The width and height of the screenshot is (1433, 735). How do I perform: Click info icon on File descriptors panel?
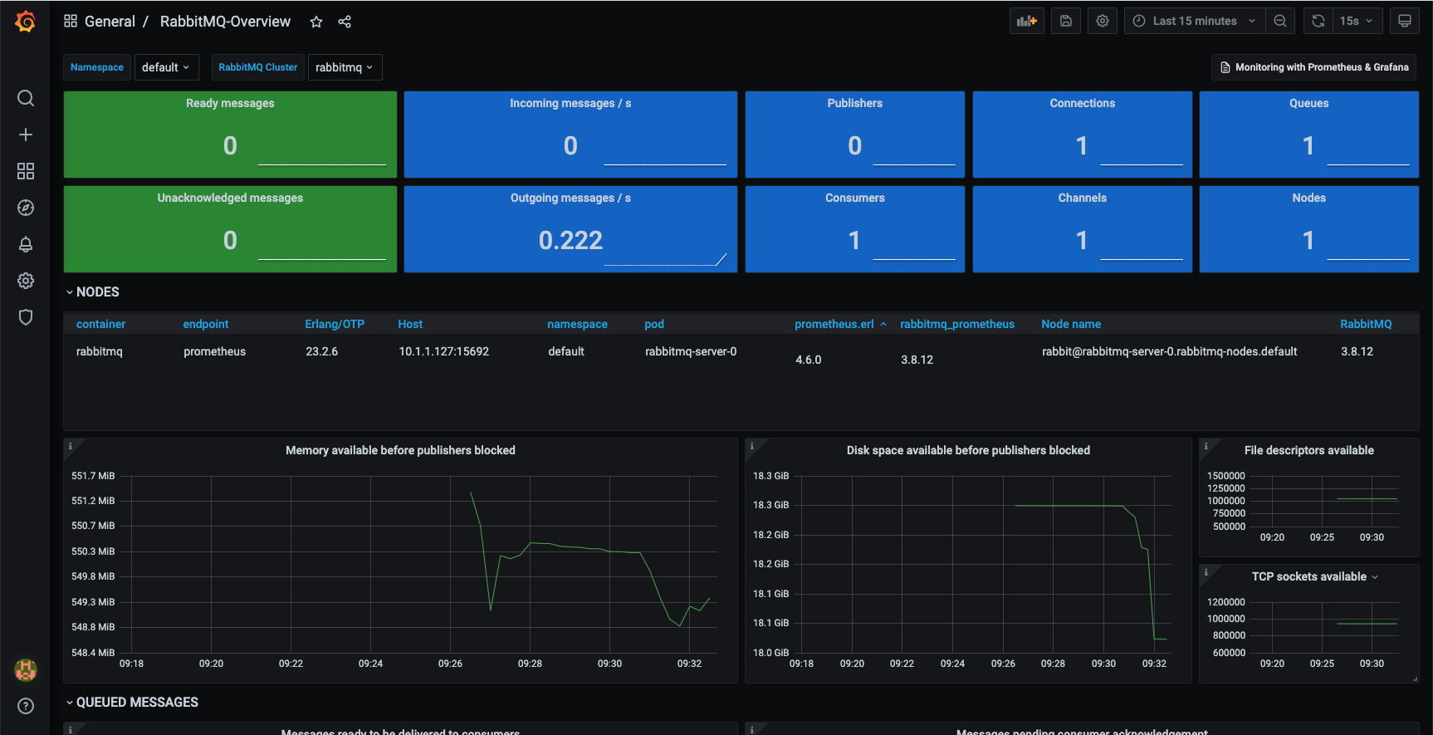(x=1206, y=446)
